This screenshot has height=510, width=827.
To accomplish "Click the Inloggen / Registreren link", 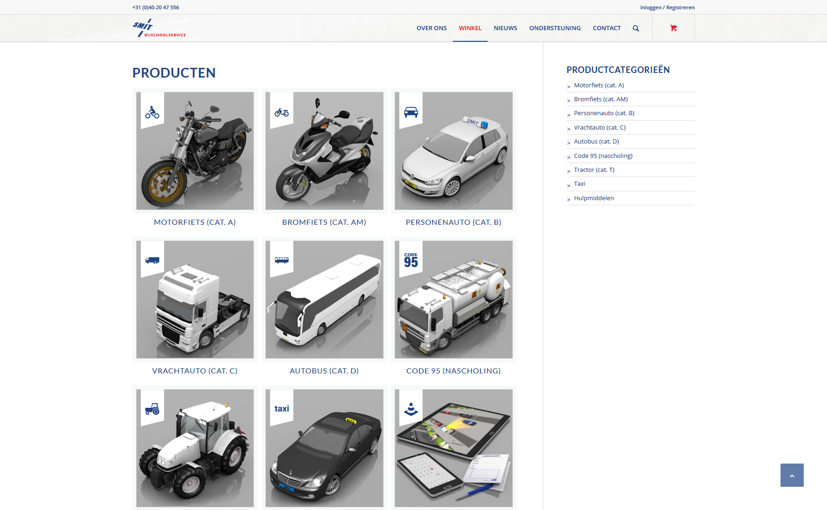I will (x=667, y=7).
